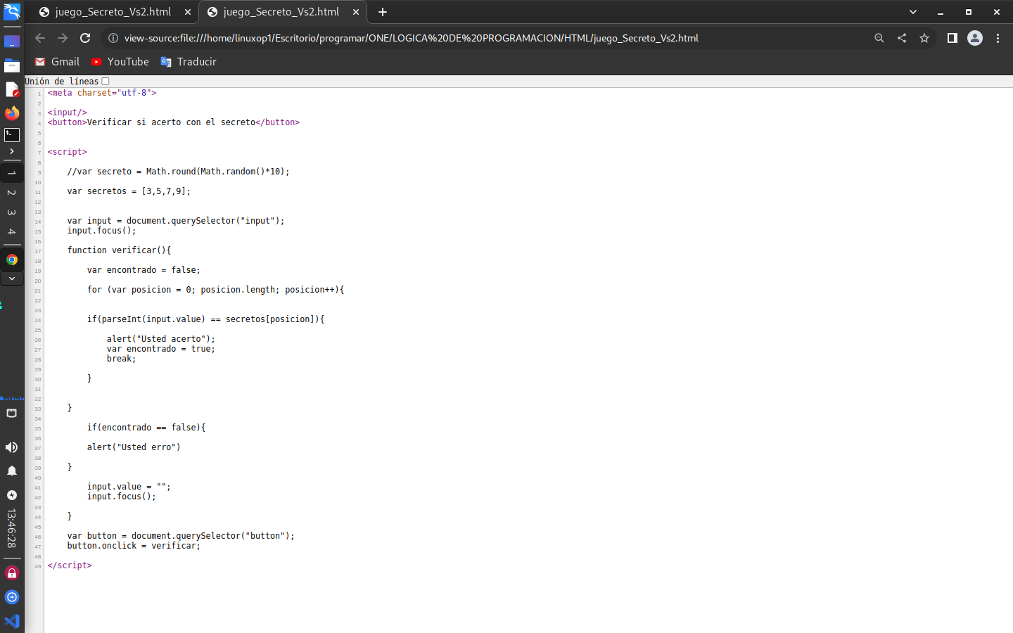Close the first juego_Secreto_Vs2.html tab
Screen dimensions: 1013x633
(x=188, y=12)
